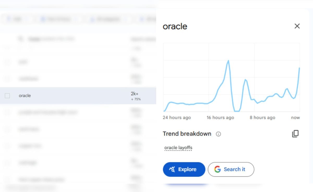313x192 pixels.
Task: Click the "24 hours ago" axis label
Action: tap(177, 118)
